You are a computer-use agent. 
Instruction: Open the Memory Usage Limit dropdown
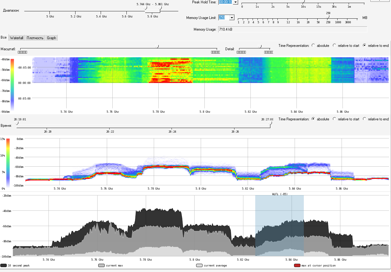(x=232, y=18)
